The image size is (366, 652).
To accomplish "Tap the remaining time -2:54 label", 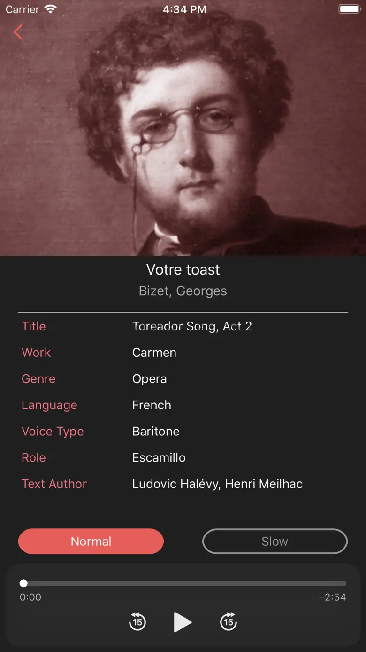I will point(332,597).
